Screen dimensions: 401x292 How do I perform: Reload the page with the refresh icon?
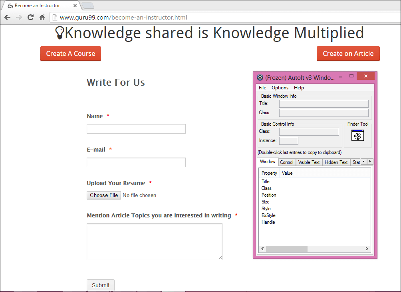click(30, 18)
